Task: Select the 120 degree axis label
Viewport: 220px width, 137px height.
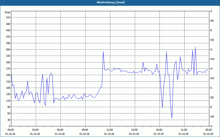Action: (8, 101)
